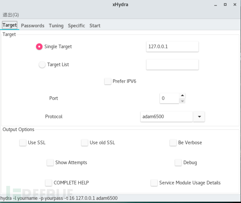
Task: Minimize the xHydra window
Action: 216,5
